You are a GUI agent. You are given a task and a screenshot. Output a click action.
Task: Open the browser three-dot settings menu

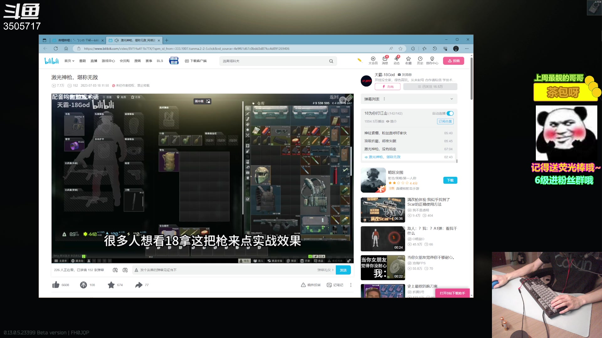pos(467,49)
